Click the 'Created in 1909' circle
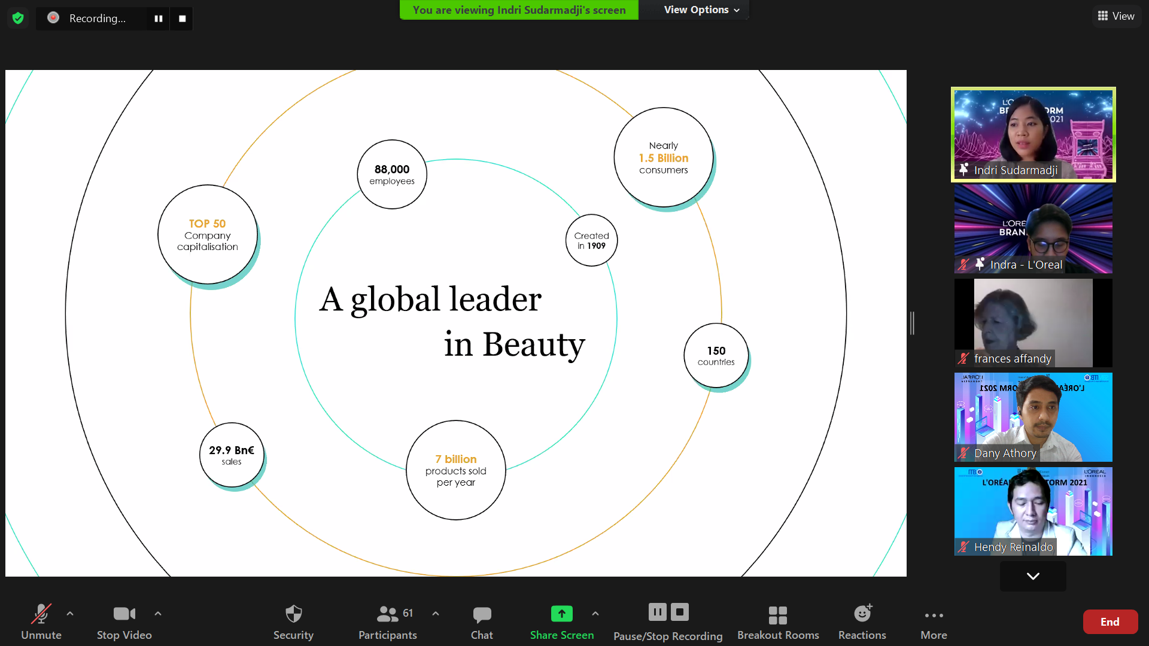Viewport: 1149px width, 646px height. tap(591, 240)
